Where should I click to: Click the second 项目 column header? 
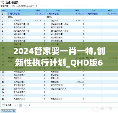click(58, 10)
